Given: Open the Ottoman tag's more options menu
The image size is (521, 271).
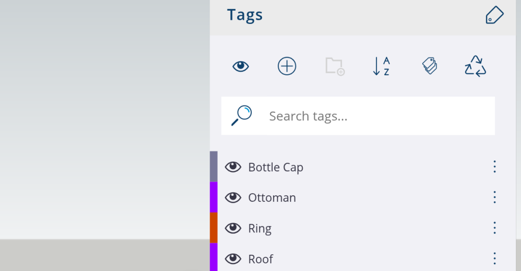Looking at the screenshot, I should tap(494, 197).
